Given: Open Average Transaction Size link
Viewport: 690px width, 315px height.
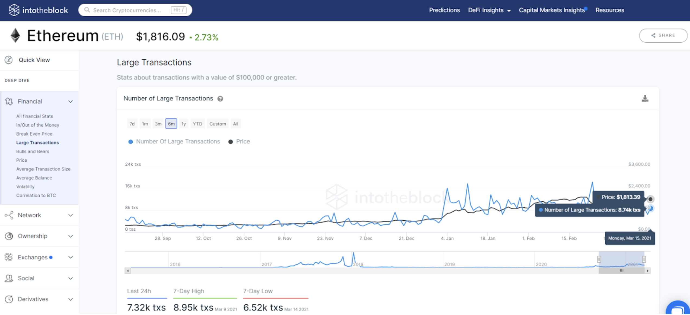Looking at the screenshot, I should click(43, 169).
